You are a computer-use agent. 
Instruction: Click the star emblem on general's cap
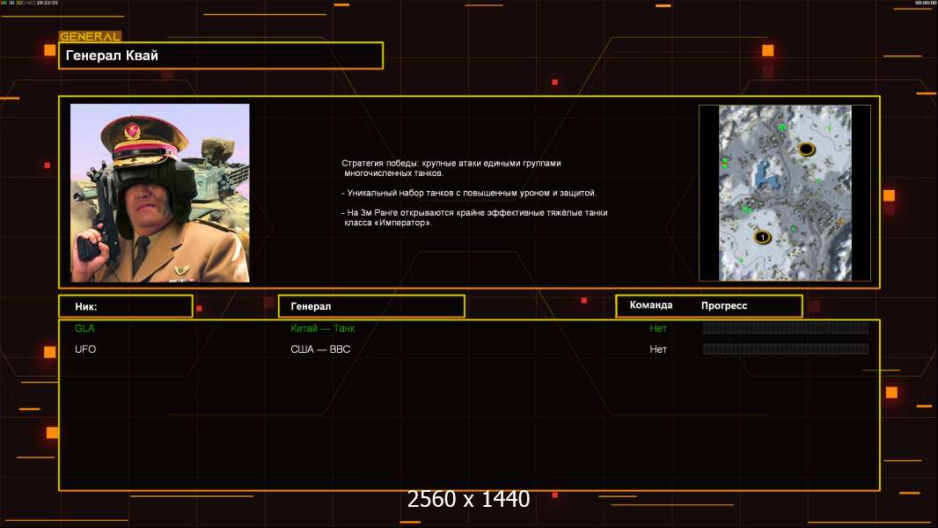click(x=134, y=132)
